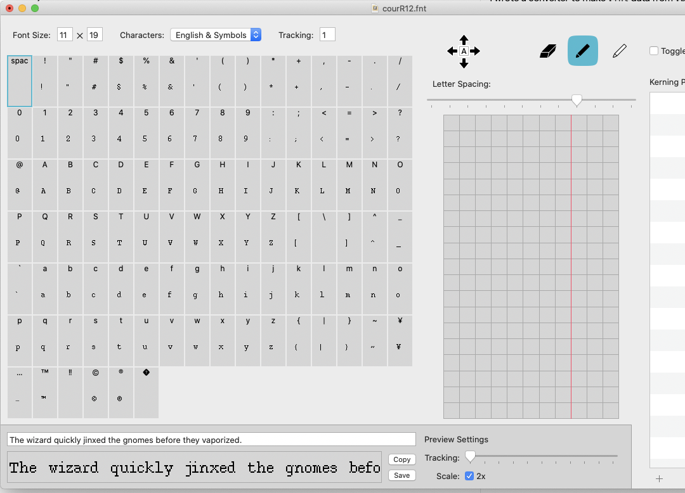Click the rendered font preview strip
Viewport: 685px width, 493px height.
tap(195, 467)
